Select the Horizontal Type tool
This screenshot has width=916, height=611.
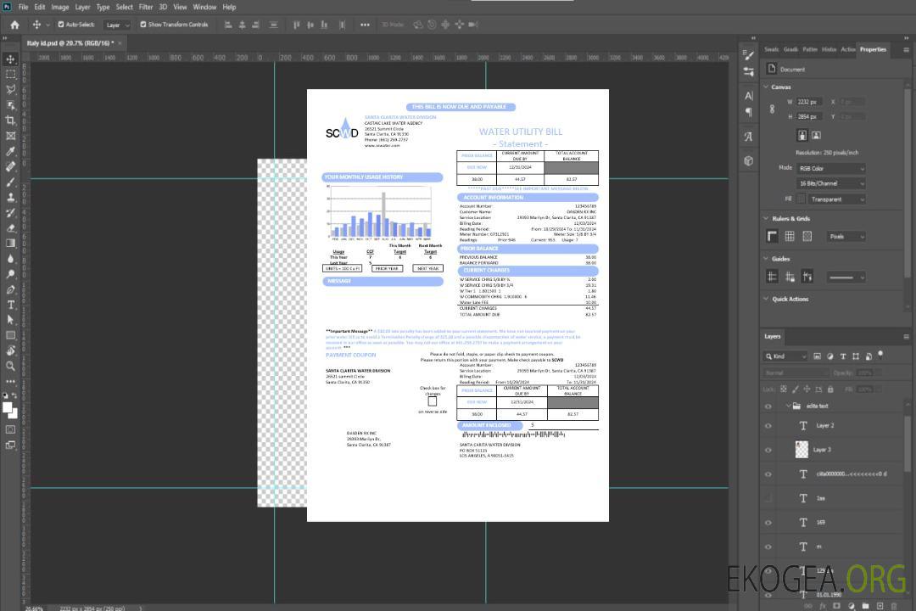(x=11, y=305)
